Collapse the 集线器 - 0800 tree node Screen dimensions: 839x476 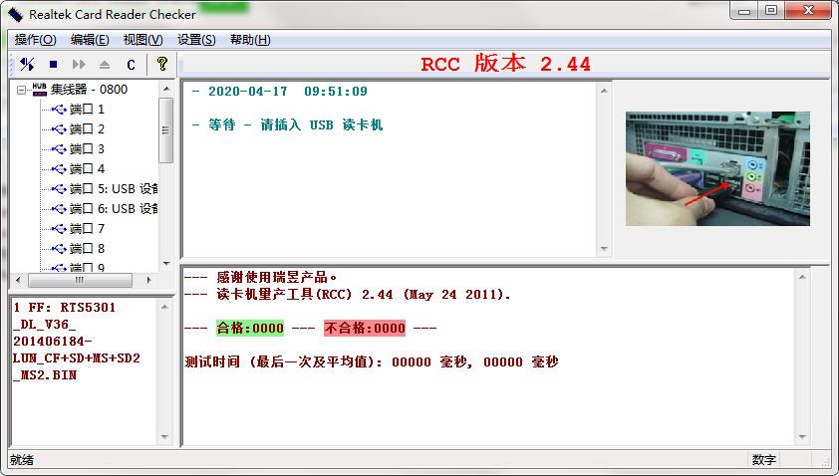pyautogui.click(x=21, y=90)
